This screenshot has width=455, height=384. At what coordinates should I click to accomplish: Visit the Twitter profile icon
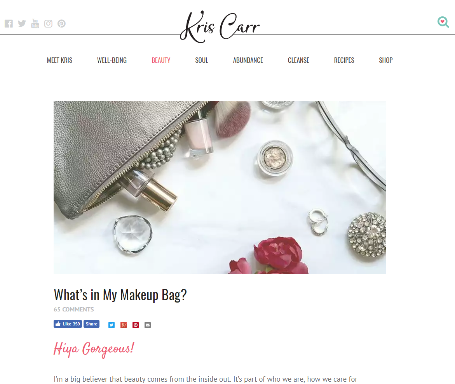22,23
